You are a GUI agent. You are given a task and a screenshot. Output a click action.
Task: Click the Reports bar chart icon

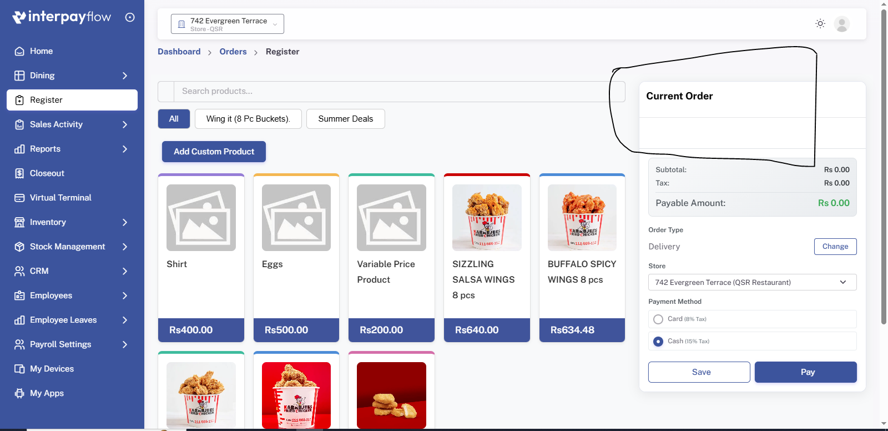pos(19,149)
